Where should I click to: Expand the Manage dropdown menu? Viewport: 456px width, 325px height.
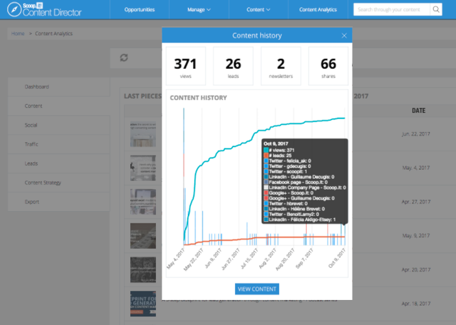(x=199, y=10)
